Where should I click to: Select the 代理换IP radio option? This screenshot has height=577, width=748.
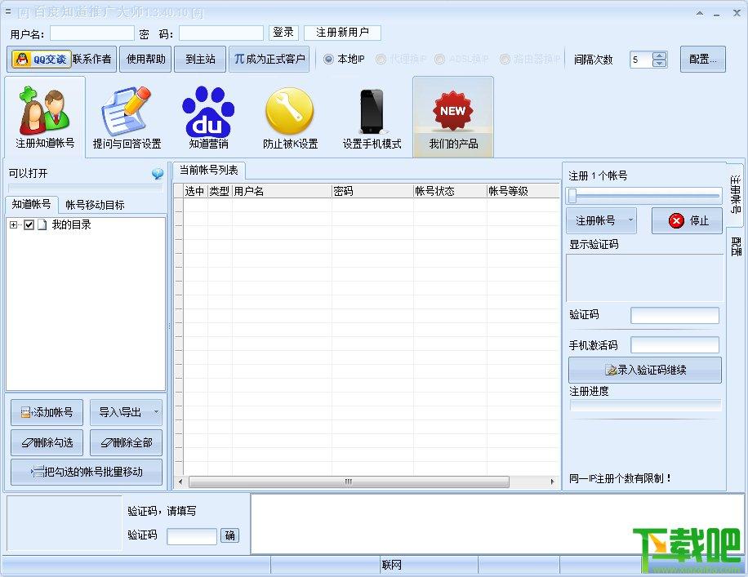click(x=381, y=59)
